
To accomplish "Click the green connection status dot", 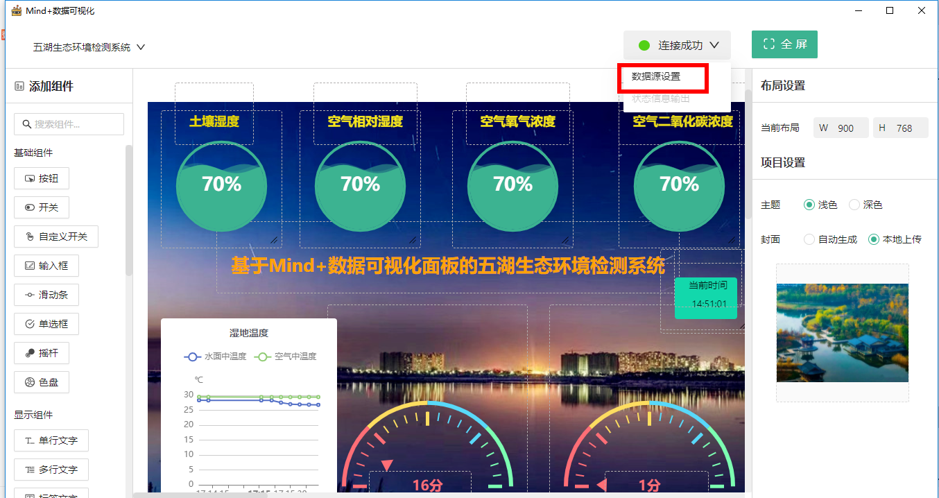I will click(x=644, y=46).
